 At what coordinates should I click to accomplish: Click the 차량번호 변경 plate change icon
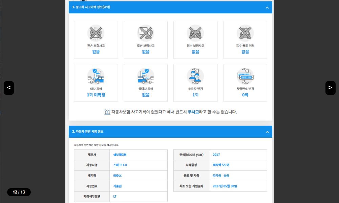(x=245, y=76)
